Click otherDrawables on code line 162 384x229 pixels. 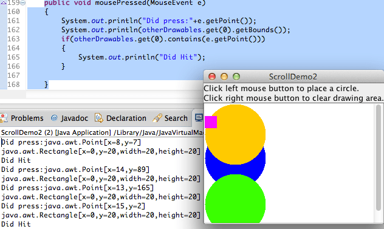(x=172, y=30)
